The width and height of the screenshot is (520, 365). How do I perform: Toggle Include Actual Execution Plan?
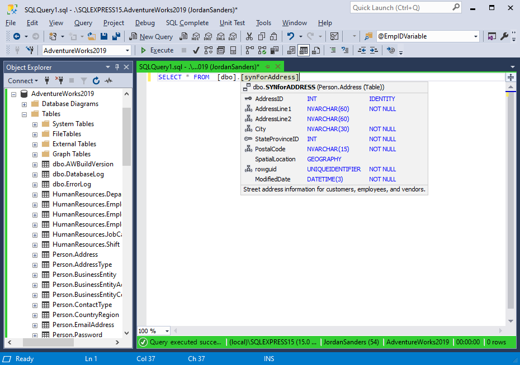tap(250, 50)
